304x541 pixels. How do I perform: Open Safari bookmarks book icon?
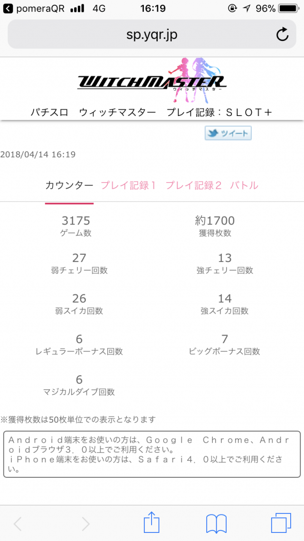coord(216,523)
